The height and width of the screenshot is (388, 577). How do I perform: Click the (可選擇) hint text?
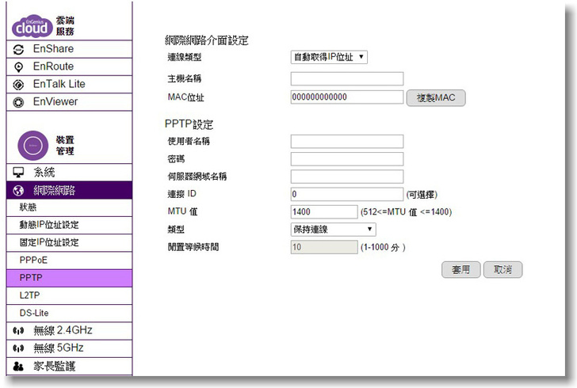pyautogui.click(x=422, y=194)
